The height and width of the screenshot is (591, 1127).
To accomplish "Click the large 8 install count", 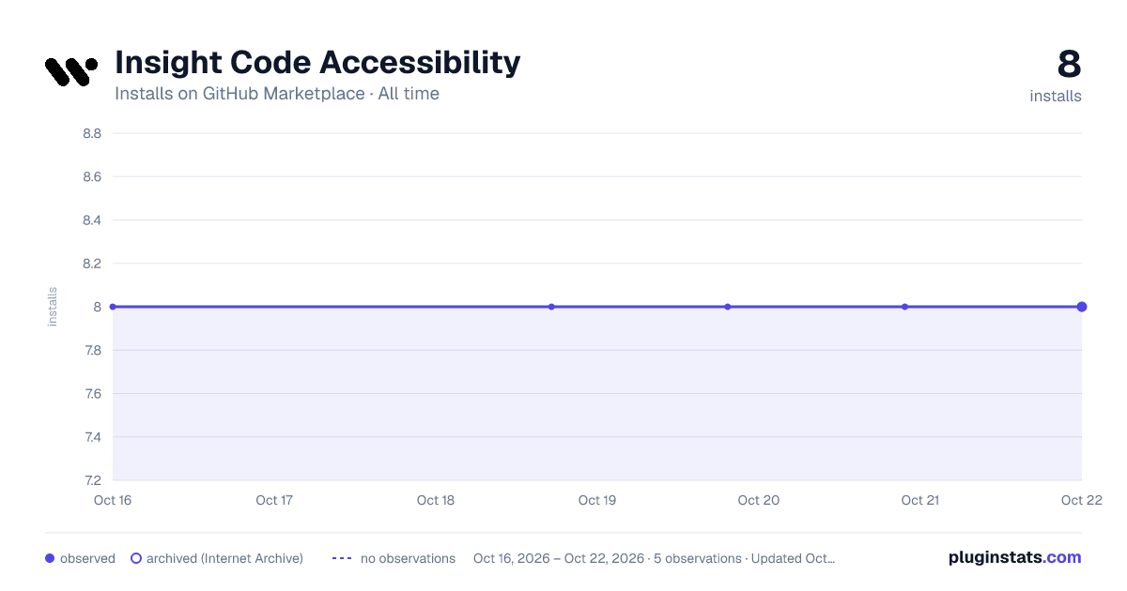I will (x=1069, y=64).
